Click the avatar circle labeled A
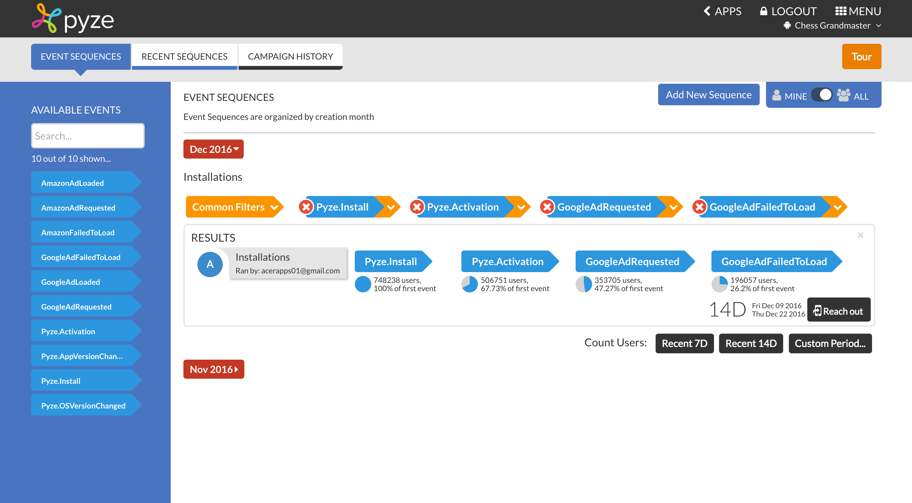Screen dimensions: 912x503 (x=210, y=264)
